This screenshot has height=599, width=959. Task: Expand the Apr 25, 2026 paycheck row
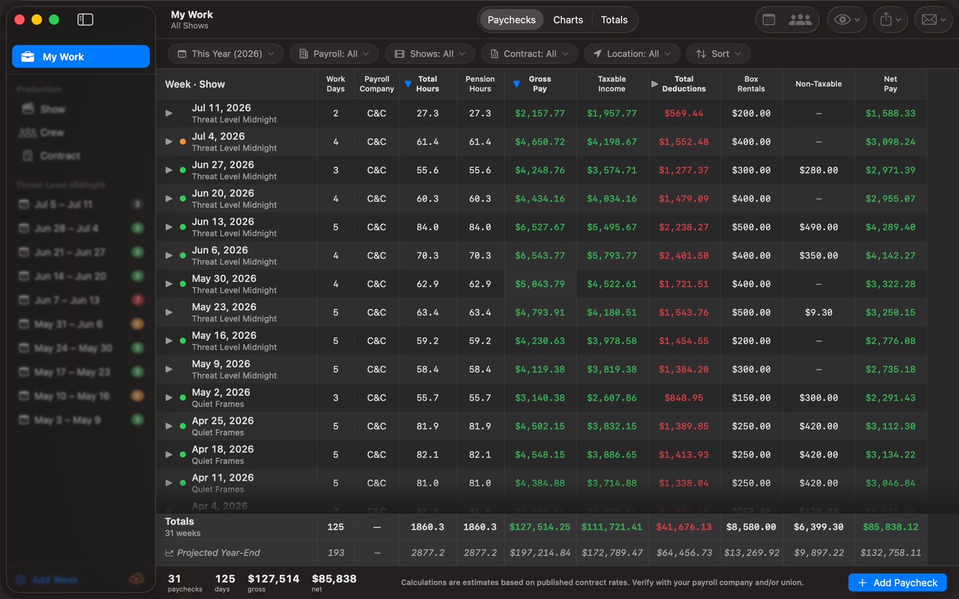pos(169,426)
